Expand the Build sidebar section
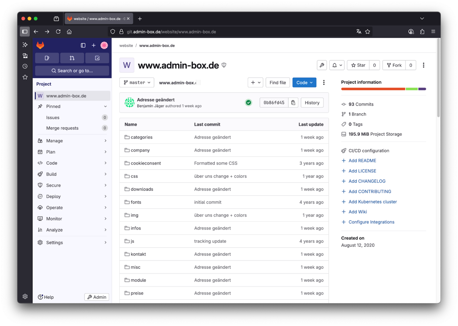 pyautogui.click(x=72, y=174)
